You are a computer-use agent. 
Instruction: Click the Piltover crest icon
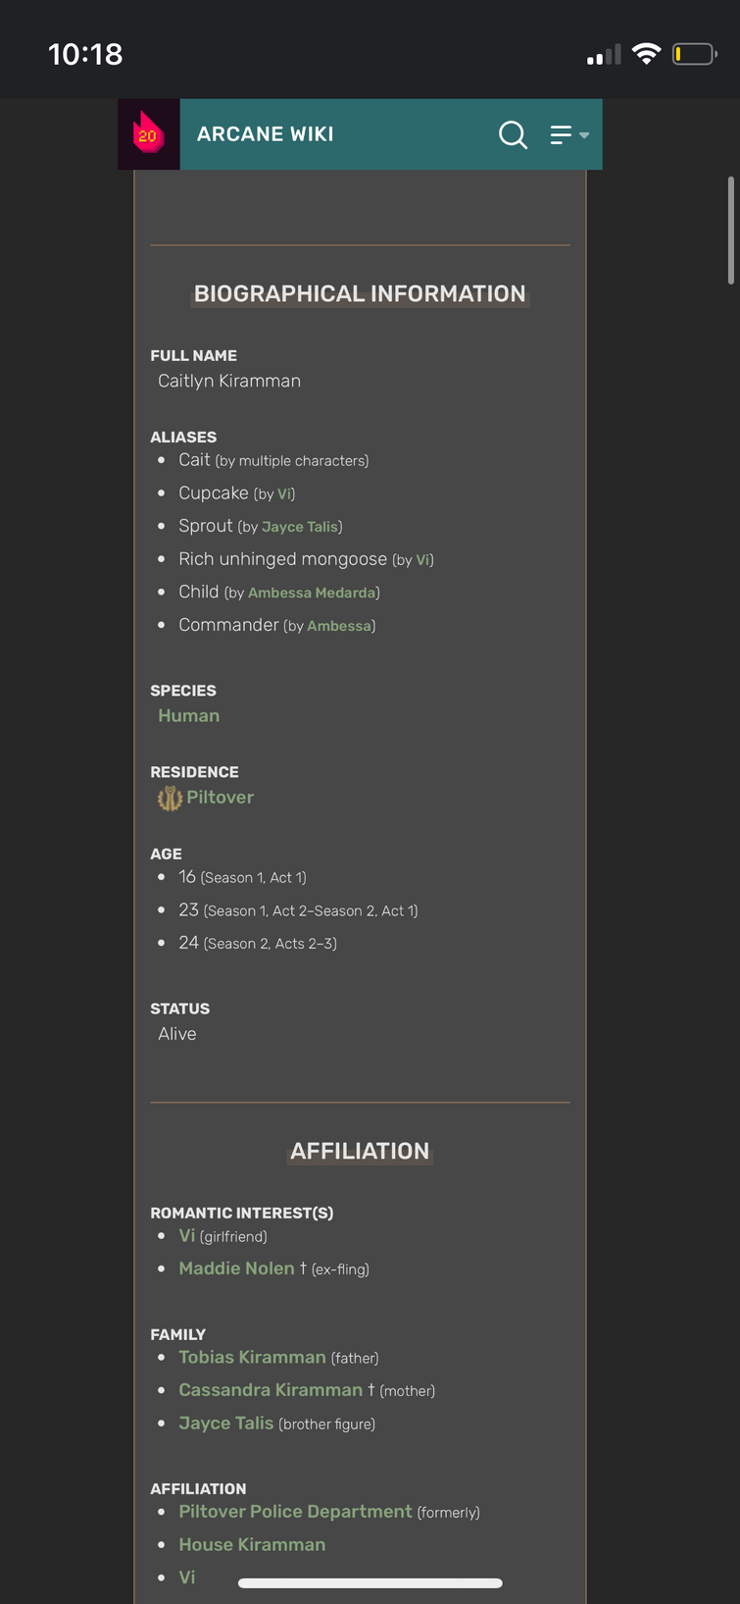171,798
